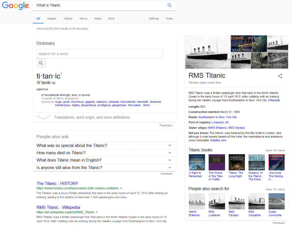The image size is (292, 225).
Task: Click the synonym 'Herculean'
Action: tap(134, 105)
